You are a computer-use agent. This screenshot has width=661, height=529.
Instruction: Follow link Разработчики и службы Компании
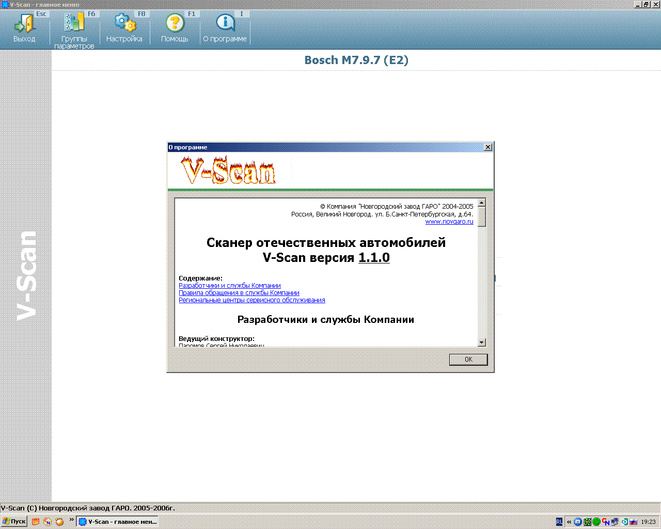click(229, 286)
